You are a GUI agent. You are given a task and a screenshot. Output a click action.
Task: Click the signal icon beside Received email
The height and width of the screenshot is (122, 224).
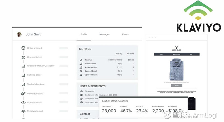23,111
